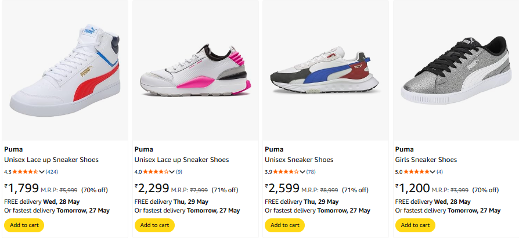The height and width of the screenshot is (241, 519).
Task: Click the 4.0 star rating stars
Action: (155, 172)
